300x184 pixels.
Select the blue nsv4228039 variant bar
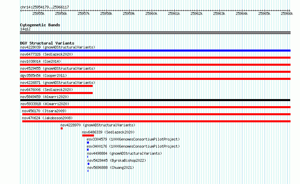point(155,51)
